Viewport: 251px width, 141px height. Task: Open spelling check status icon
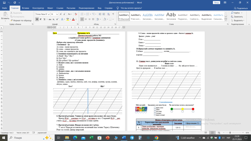tap(34, 133)
